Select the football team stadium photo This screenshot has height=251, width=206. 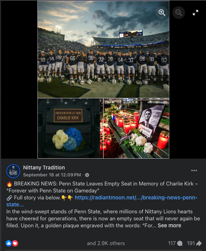(103, 50)
